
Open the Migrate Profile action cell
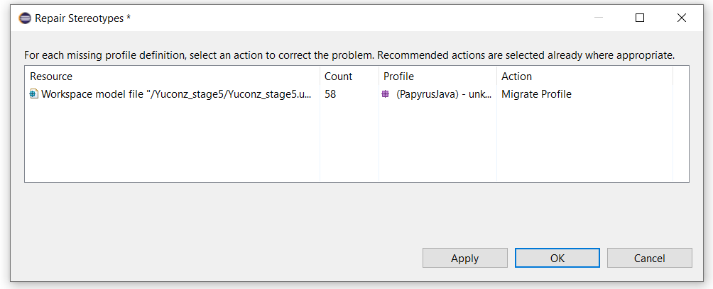pyautogui.click(x=537, y=94)
